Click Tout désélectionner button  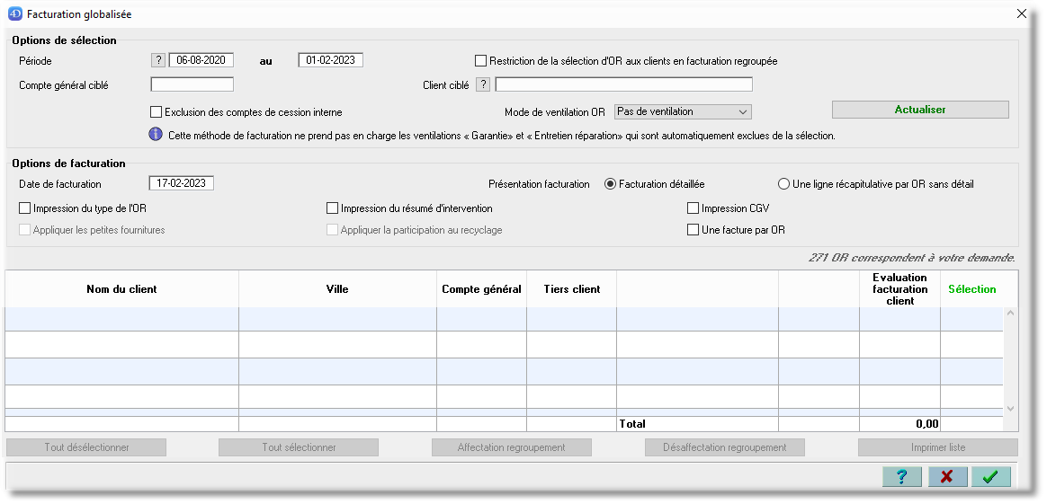pyautogui.click(x=86, y=447)
